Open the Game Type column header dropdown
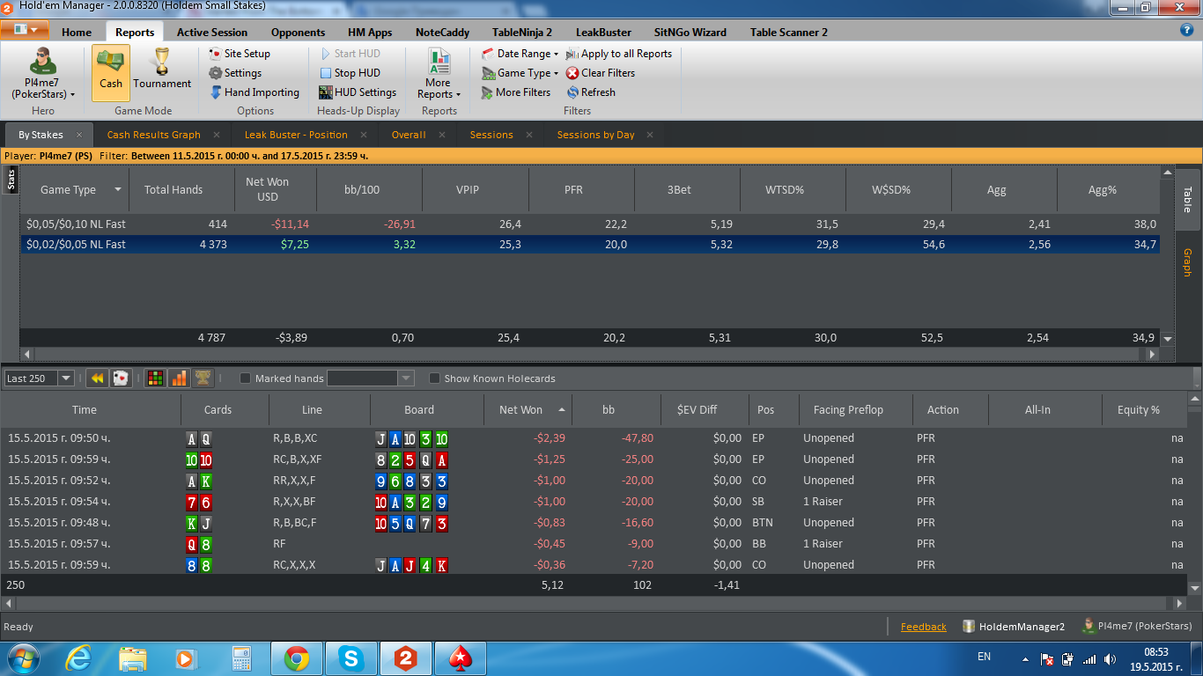The width and height of the screenshot is (1203, 676). click(x=117, y=190)
